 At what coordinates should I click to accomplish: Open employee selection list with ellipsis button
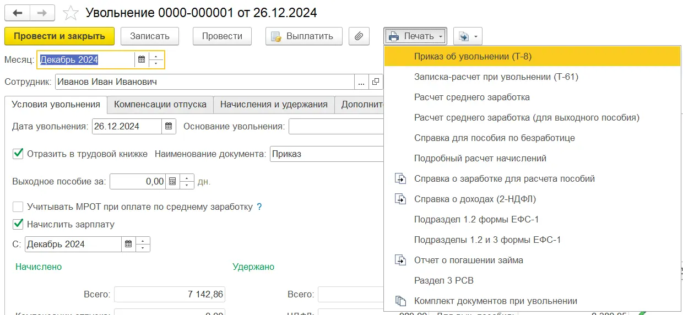pyautogui.click(x=361, y=82)
